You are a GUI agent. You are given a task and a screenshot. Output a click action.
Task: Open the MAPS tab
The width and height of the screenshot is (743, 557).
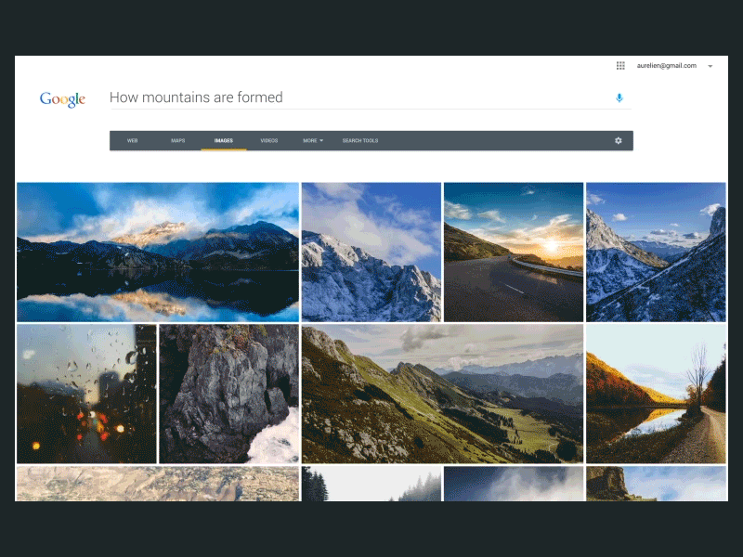tap(177, 140)
